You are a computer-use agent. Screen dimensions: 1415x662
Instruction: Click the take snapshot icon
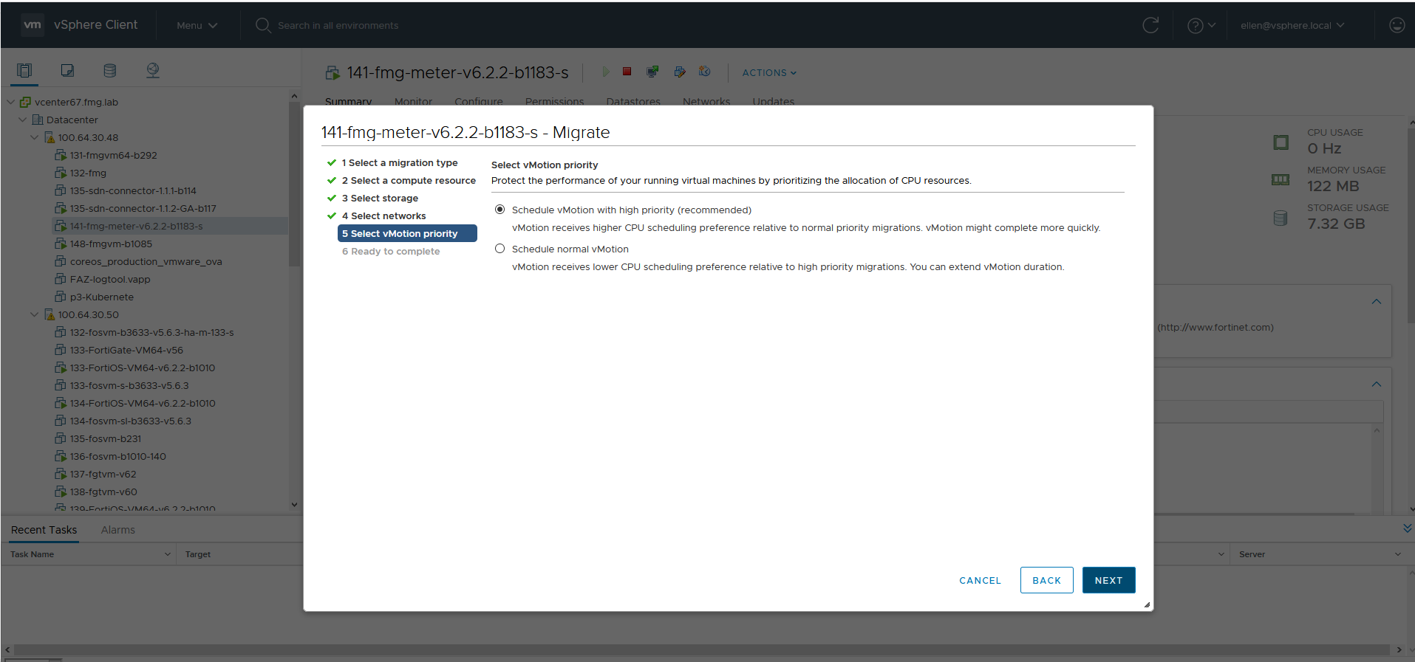[x=705, y=72]
